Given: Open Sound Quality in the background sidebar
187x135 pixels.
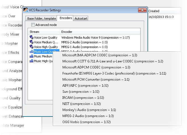Looking at the screenshot, I should 10,98.
